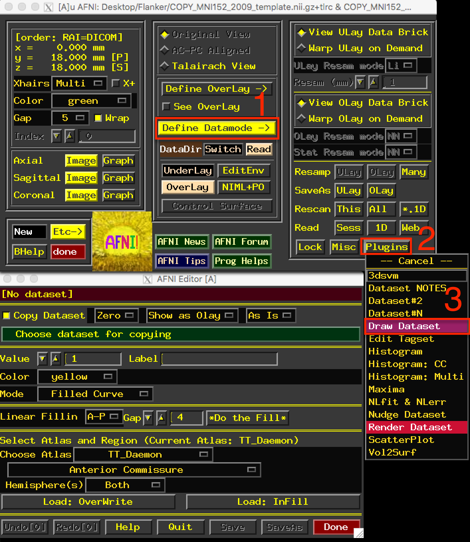
Task: Open the Mode Filled Curve dropdown
Action: click(95, 394)
